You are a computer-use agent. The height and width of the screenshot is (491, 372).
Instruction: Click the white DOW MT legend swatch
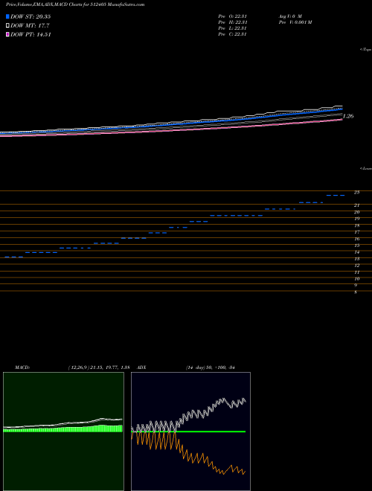pyautogui.click(x=7, y=26)
